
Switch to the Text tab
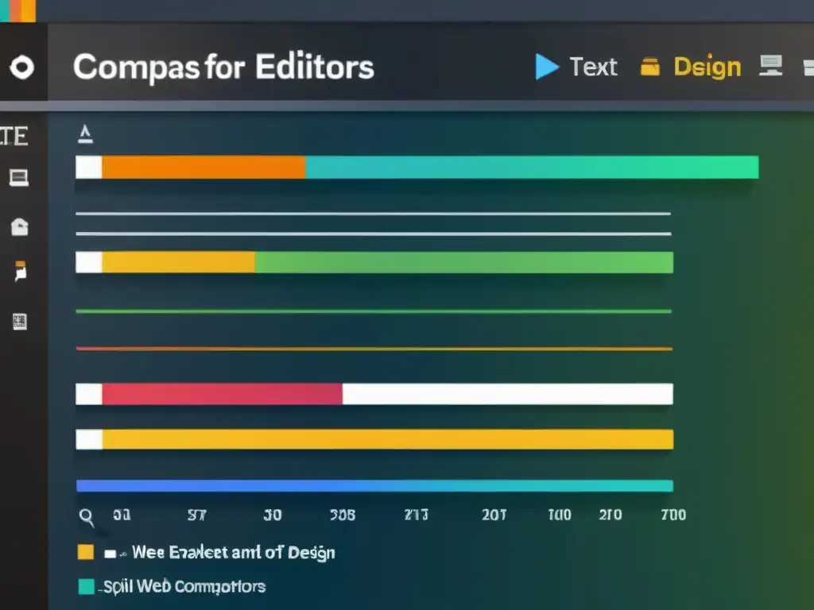coord(593,68)
